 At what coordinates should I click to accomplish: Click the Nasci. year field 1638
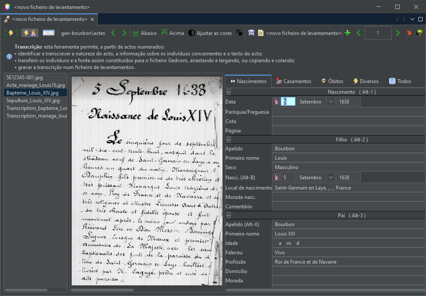coord(348,178)
